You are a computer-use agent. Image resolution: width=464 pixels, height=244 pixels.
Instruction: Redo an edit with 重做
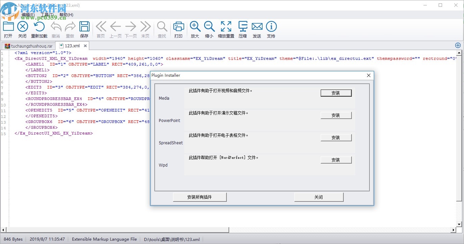pos(70,29)
